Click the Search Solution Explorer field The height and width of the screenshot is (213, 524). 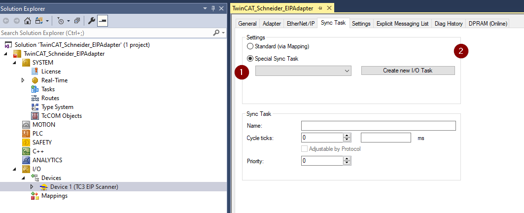(106, 33)
